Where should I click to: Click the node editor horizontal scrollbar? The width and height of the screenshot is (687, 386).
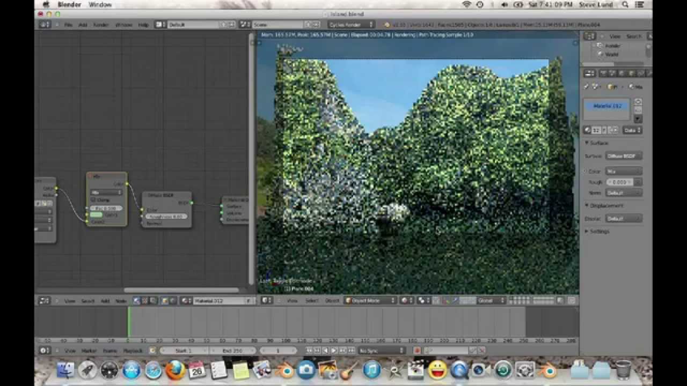pos(181,290)
